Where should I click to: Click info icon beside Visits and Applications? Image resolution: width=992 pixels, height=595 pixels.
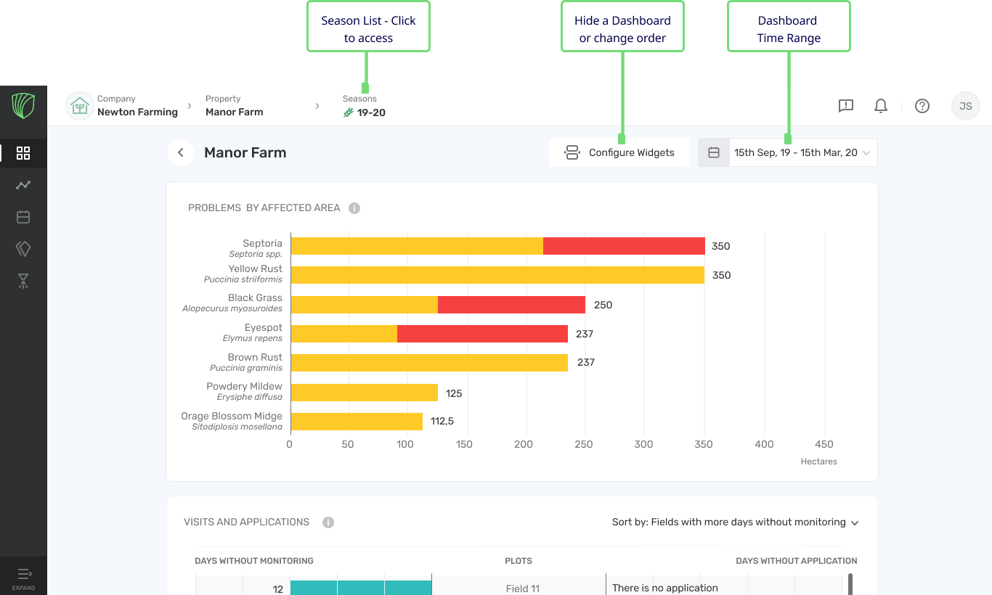pos(328,522)
